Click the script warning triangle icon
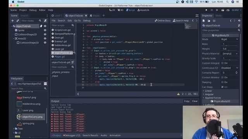248x139 pixels. (178, 94)
